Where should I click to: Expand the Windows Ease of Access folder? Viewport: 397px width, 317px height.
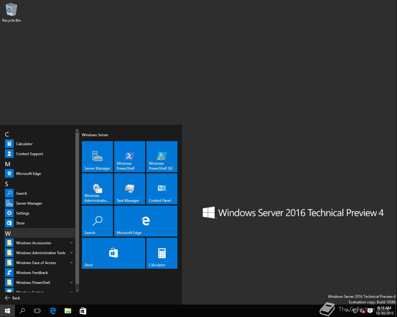40,263
